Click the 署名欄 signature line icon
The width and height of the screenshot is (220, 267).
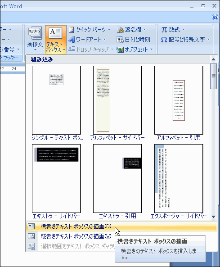pos(120,30)
